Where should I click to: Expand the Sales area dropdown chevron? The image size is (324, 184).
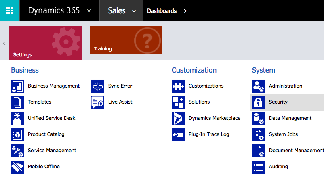134,11
